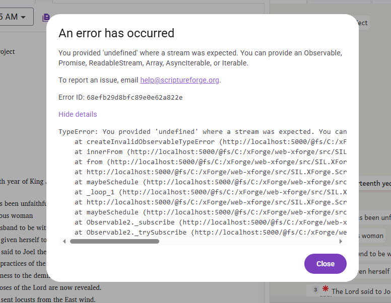Click the Error ID code text
This screenshot has width=391, height=303.
coord(135,97)
